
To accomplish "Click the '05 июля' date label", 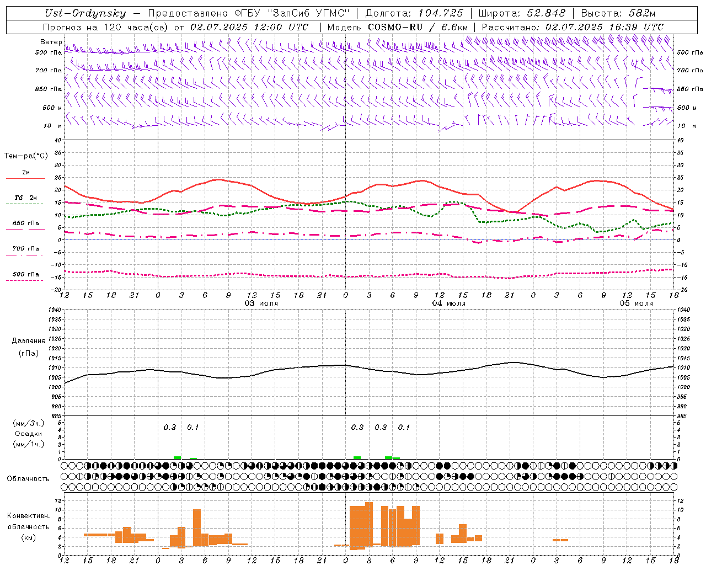I will coord(637,303).
